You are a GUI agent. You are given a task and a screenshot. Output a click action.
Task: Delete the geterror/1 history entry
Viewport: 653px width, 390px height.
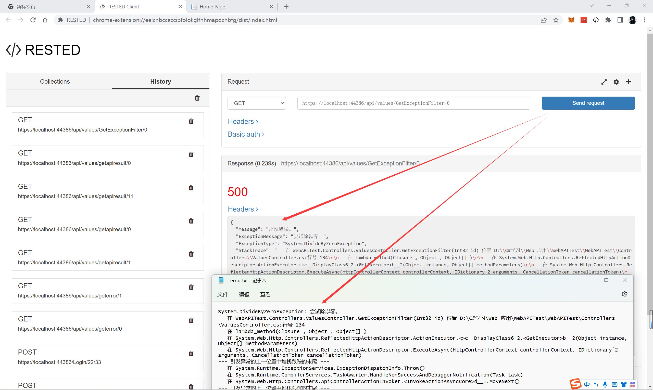point(191,287)
